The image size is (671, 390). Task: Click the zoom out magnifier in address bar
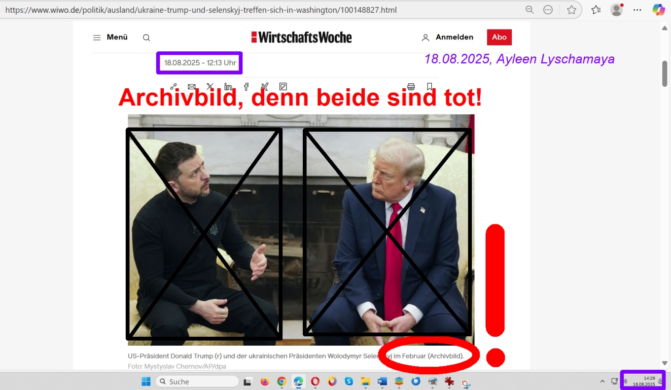pos(530,10)
